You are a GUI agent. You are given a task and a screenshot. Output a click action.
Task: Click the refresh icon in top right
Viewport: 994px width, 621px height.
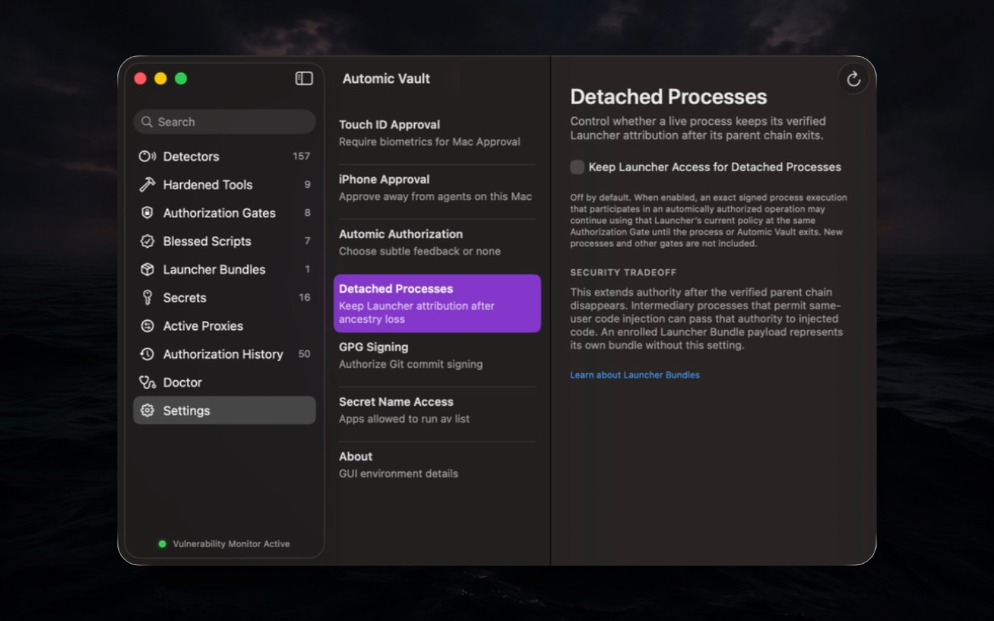(x=854, y=79)
